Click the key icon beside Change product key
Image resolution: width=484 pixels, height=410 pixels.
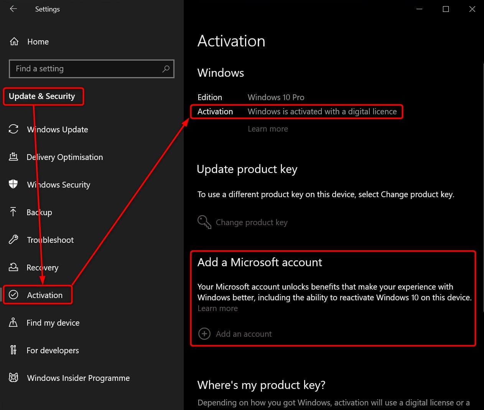(x=204, y=222)
